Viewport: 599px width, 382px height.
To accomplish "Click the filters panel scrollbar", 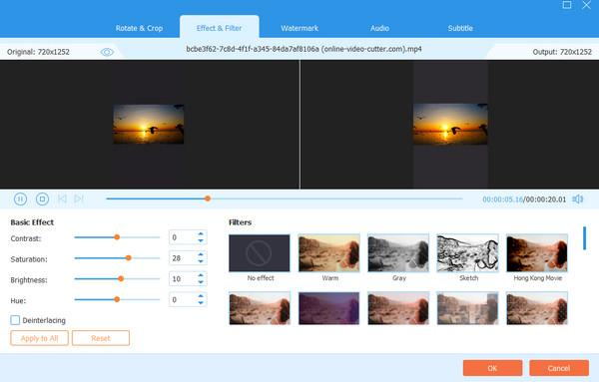I will pos(584,238).
